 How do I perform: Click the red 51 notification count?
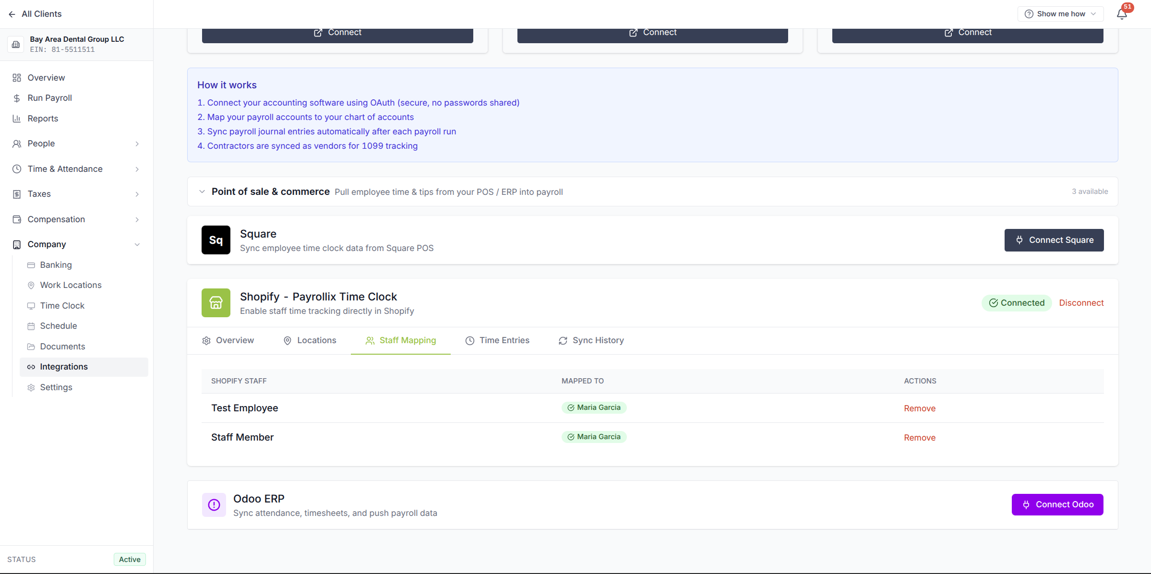[1128, 7]
